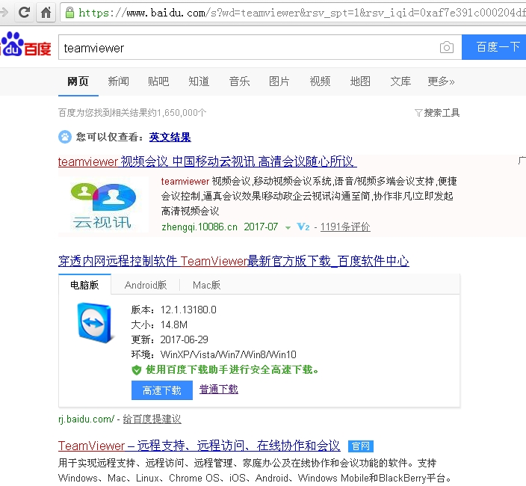The image size is (526, 486).
Task: Open the teamviewer 视频会议 ad title link
Action: (x=207, y=162)
